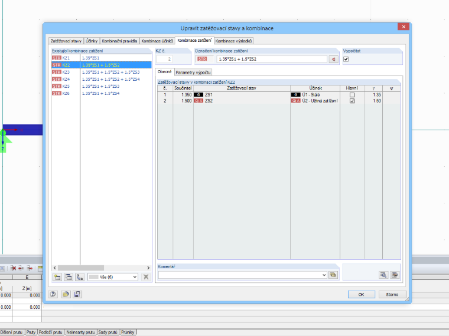Click the third red arrow toolbar icon in background
The height and width of the screenshot is (336, 449).
pyautogui.click(x=30, y=268)
